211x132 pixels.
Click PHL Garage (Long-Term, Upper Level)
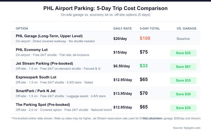[x=49, y=36]
